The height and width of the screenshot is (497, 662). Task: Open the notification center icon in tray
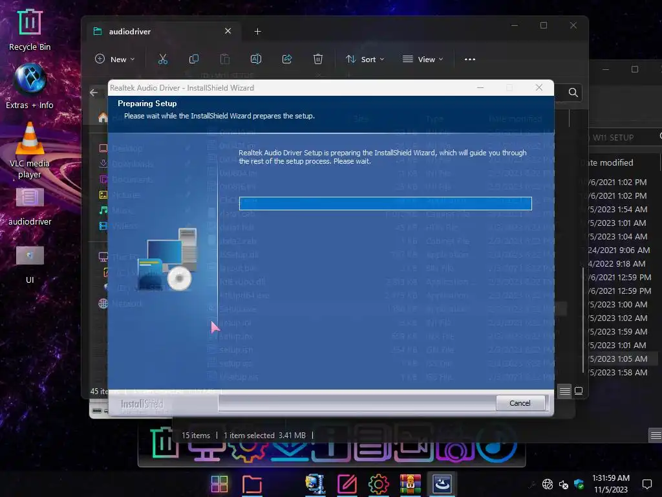tap(646, 484)
